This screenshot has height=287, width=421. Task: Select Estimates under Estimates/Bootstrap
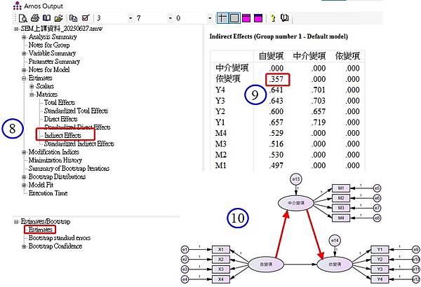40,230
